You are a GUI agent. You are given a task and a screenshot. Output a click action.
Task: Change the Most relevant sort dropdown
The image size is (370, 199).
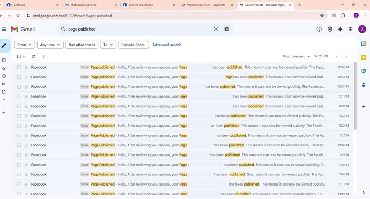(x=296, y=56)
